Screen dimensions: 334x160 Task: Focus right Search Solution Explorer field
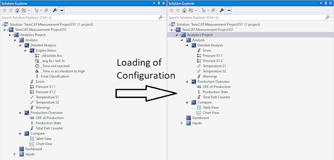coord(246,17)
